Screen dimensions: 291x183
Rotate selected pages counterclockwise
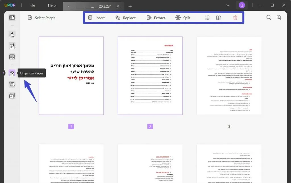(x=207, y=18)
